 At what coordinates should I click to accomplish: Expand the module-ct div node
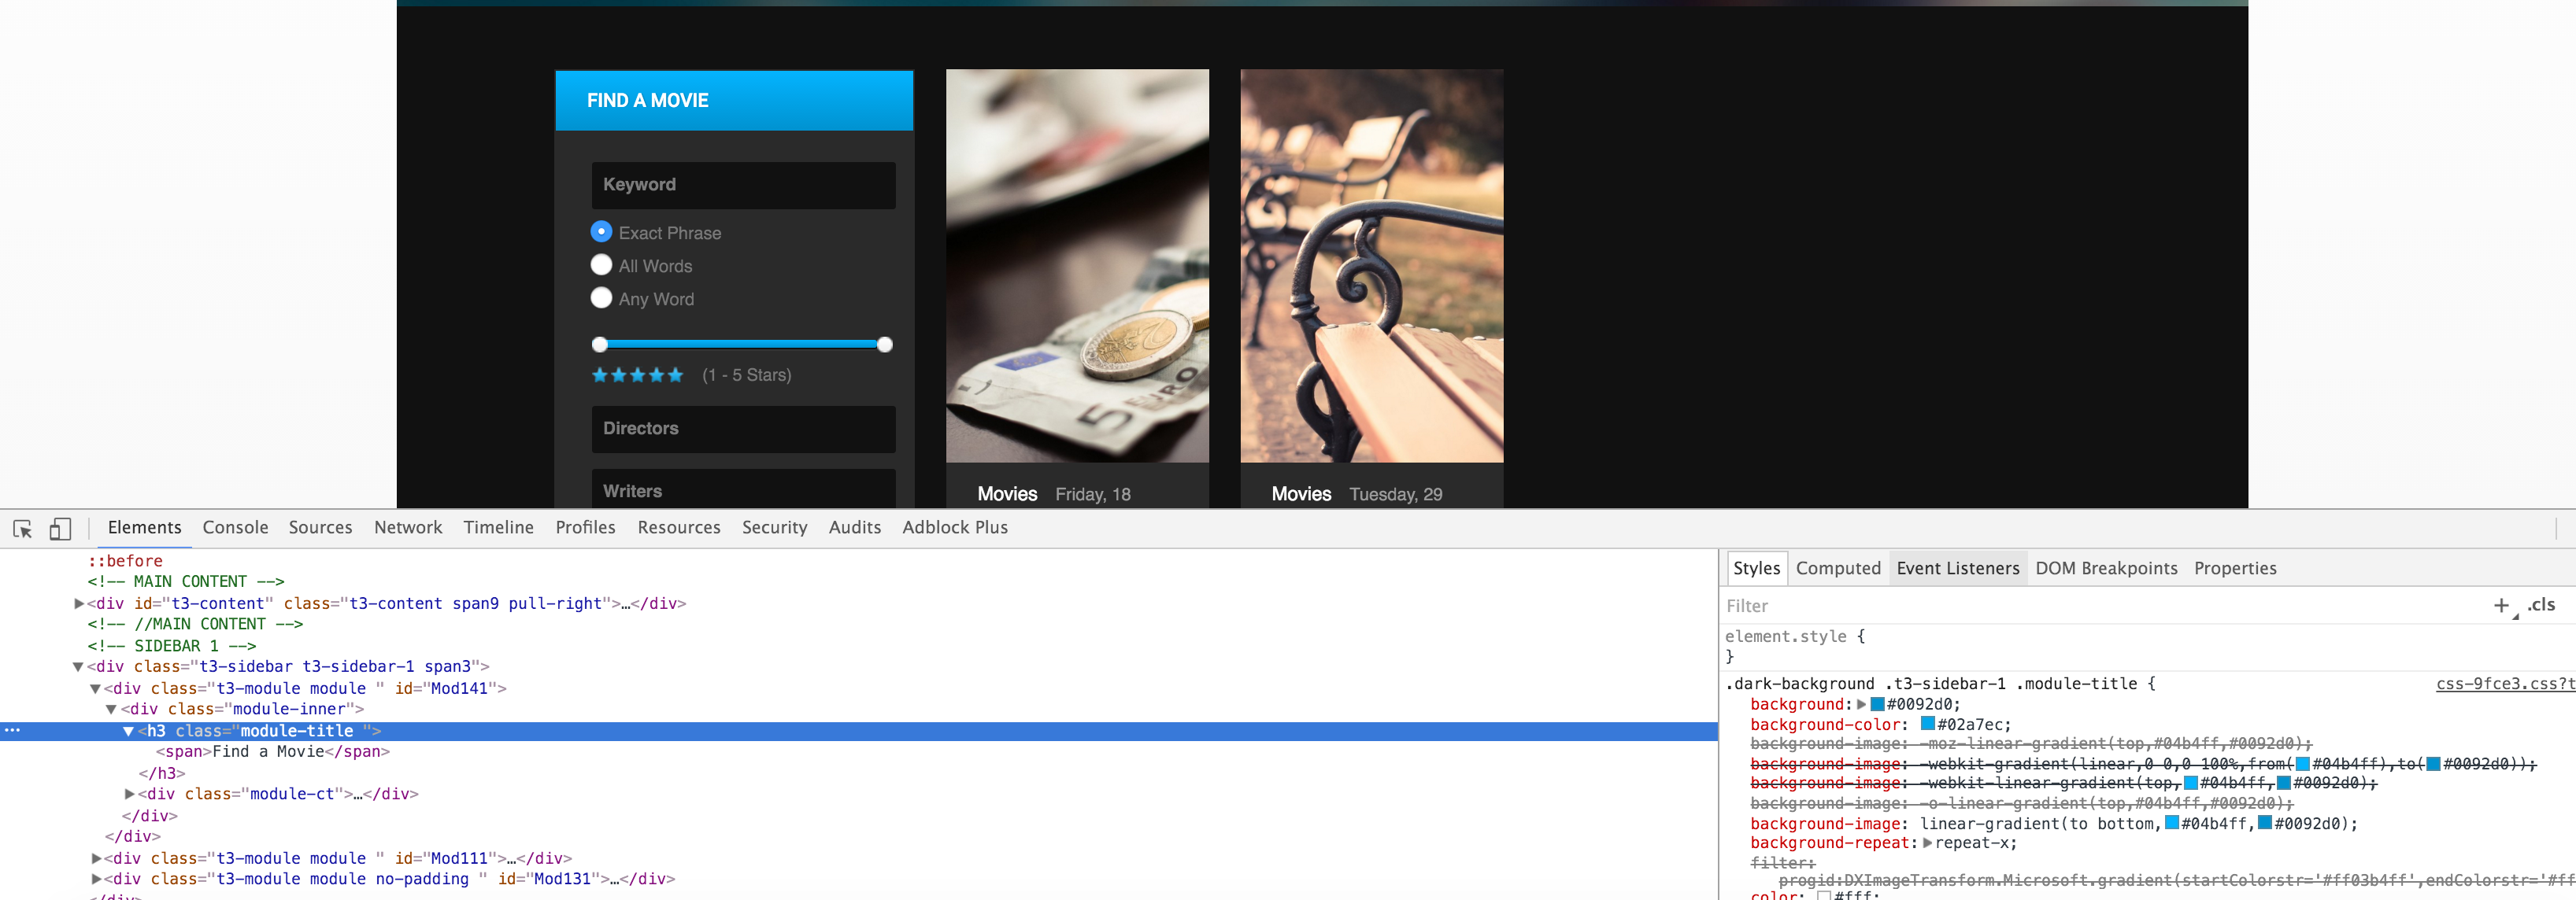point(129,794)
